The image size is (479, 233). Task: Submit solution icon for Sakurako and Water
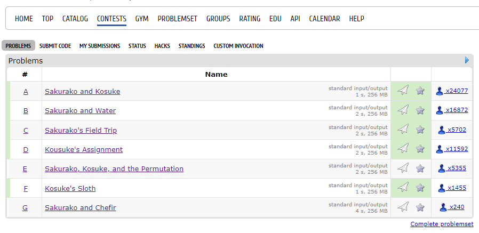(x=403, y=110)
